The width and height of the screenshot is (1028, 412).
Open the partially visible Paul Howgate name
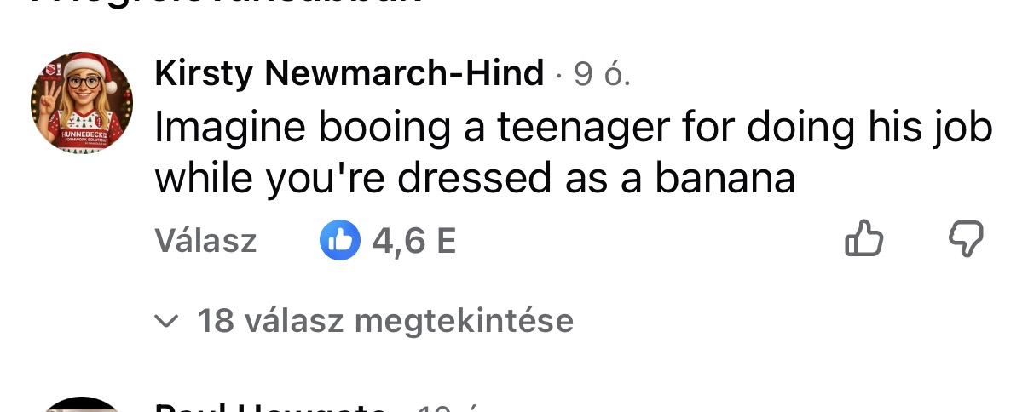coord(271,406)
